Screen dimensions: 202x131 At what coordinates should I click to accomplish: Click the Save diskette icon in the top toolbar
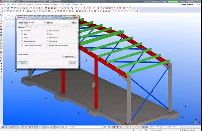coord(8,8)
